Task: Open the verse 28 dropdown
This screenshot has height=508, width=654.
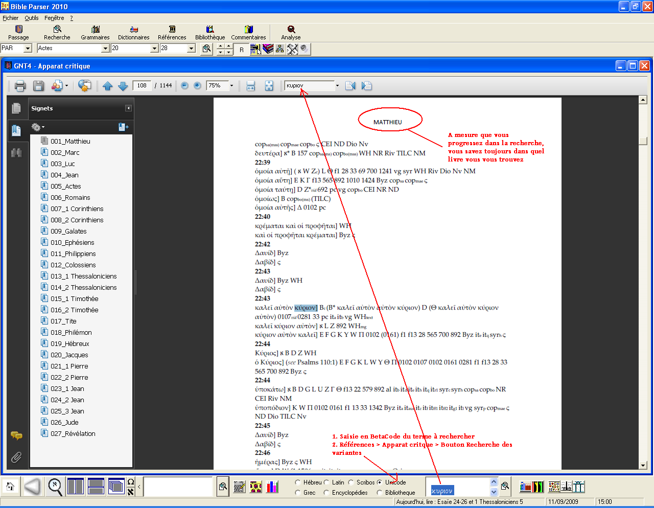Action: click(191, 48)
